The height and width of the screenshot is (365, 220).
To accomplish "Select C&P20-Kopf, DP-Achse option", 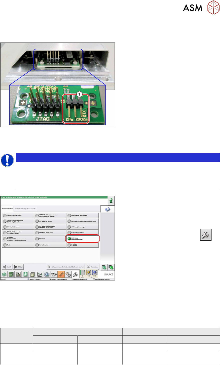I will coord(18,215).
